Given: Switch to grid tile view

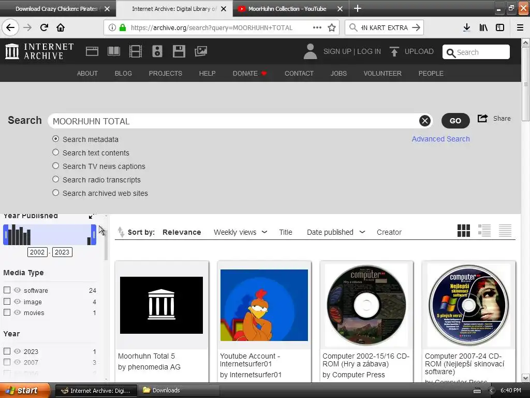Looking at the screenshot, I should 463,231.
